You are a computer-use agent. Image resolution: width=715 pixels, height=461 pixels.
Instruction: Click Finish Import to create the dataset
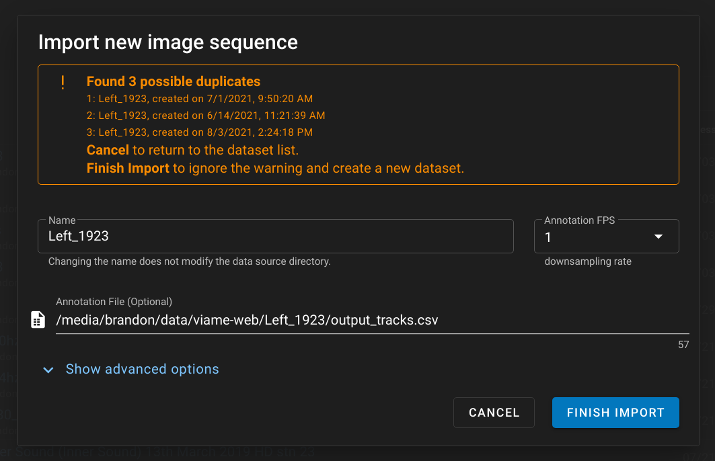(x=615, y=412)
